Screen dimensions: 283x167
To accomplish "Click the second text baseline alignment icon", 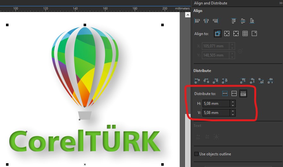I will [x=207, y=137].
